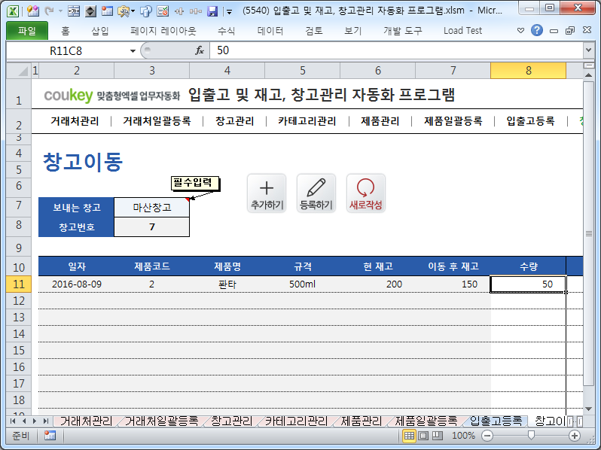Image resolution: width=601 pixels, height=450 pixels.
Task: Switch to the 제품일괄등록 sheet tab
Action: (x=426, y=421)
